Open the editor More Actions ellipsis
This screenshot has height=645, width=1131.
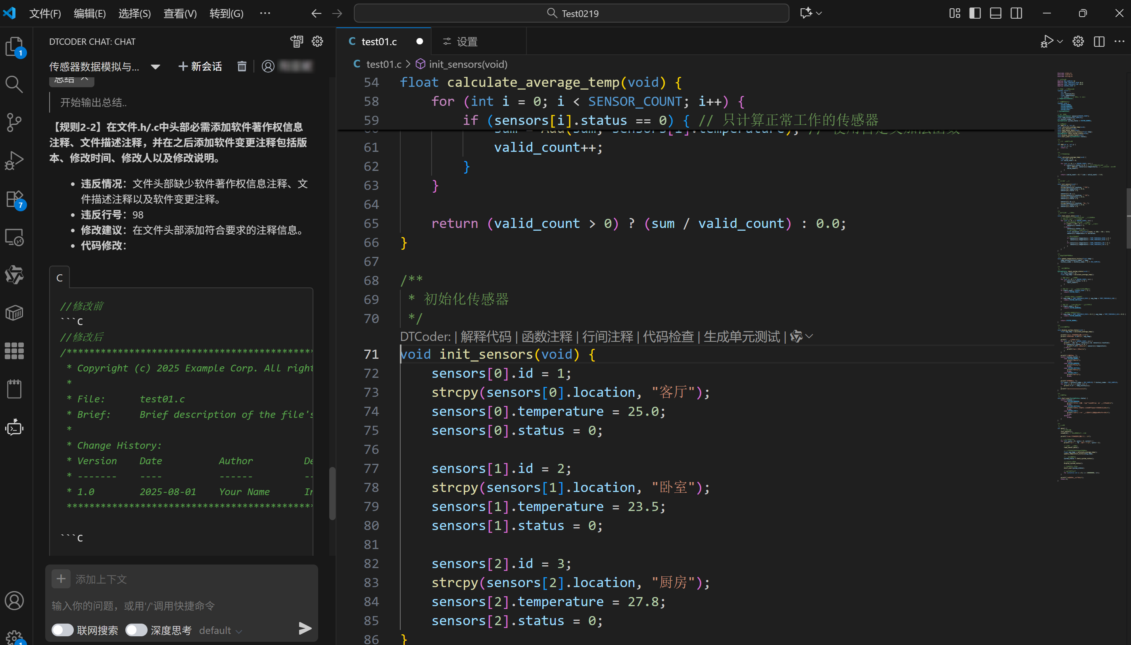[x=1119, y=41]
